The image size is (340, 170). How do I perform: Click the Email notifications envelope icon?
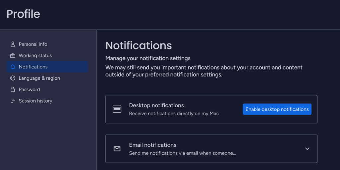[x=117, y=149]
